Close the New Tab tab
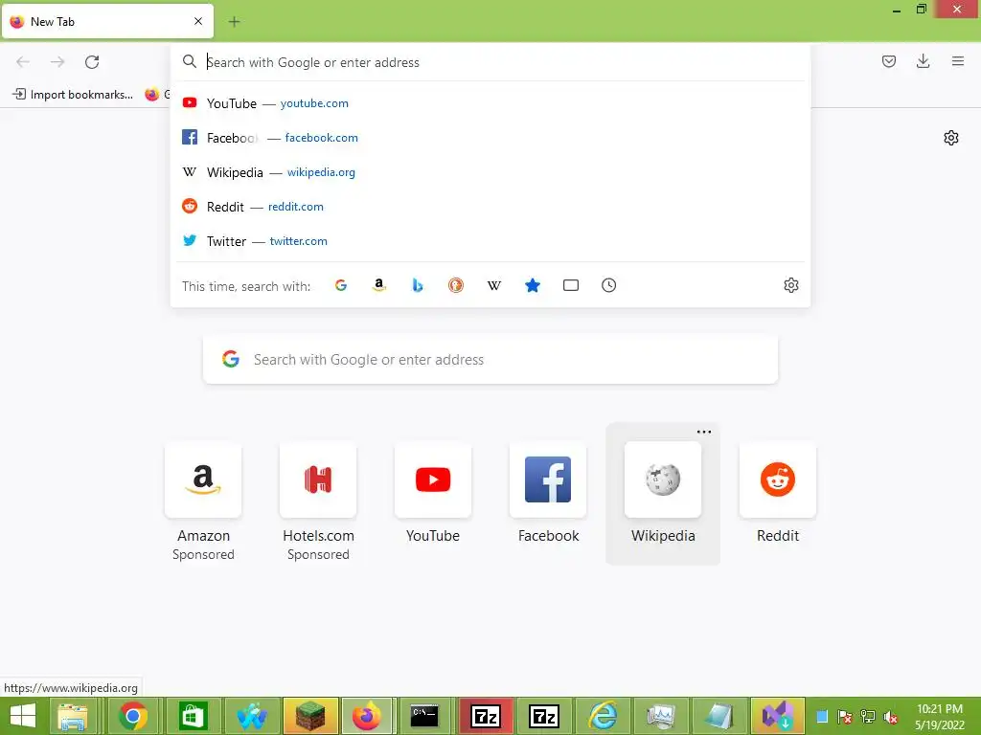Viewport: 981px width, 735px height. pos(198,21)
